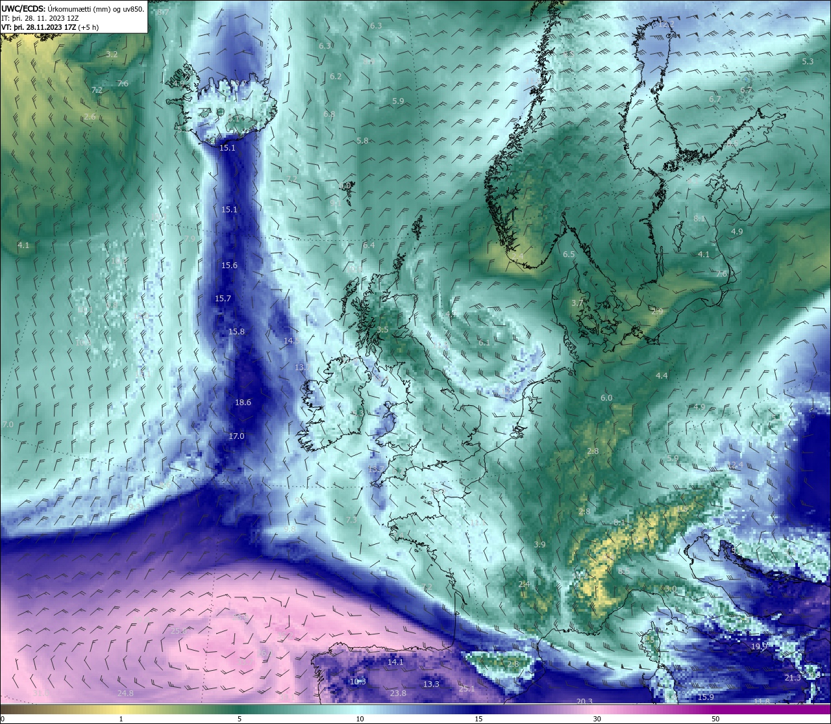Viewport: 831px width, 724px height.
Task: Click the map value 5.8
Action: point(362,141)
